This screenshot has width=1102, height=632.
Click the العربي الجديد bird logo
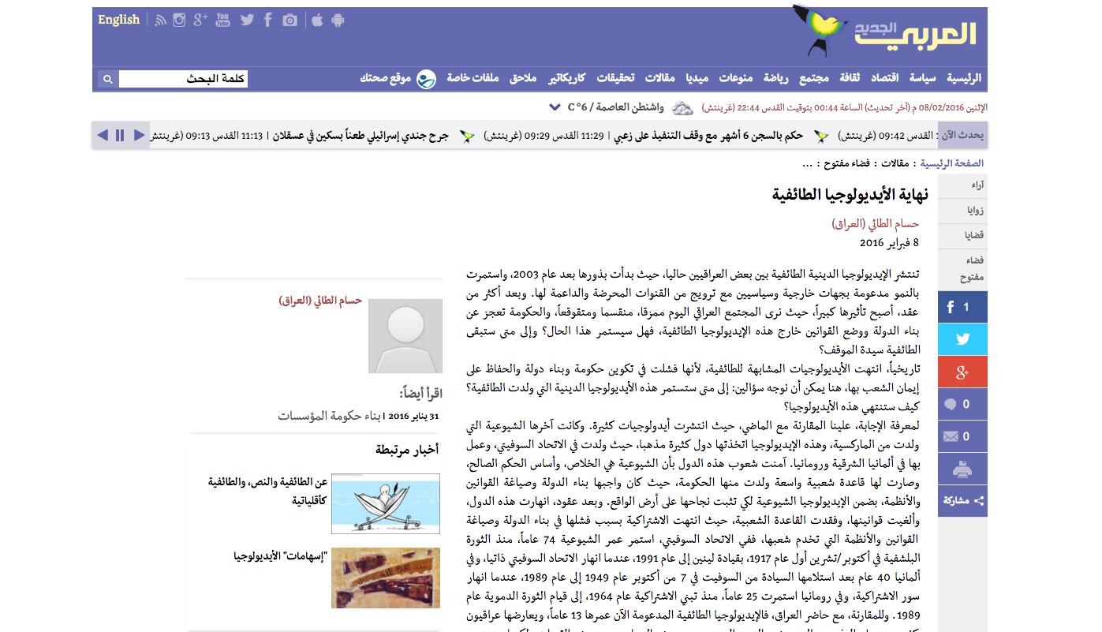click(x=884, y=32)
